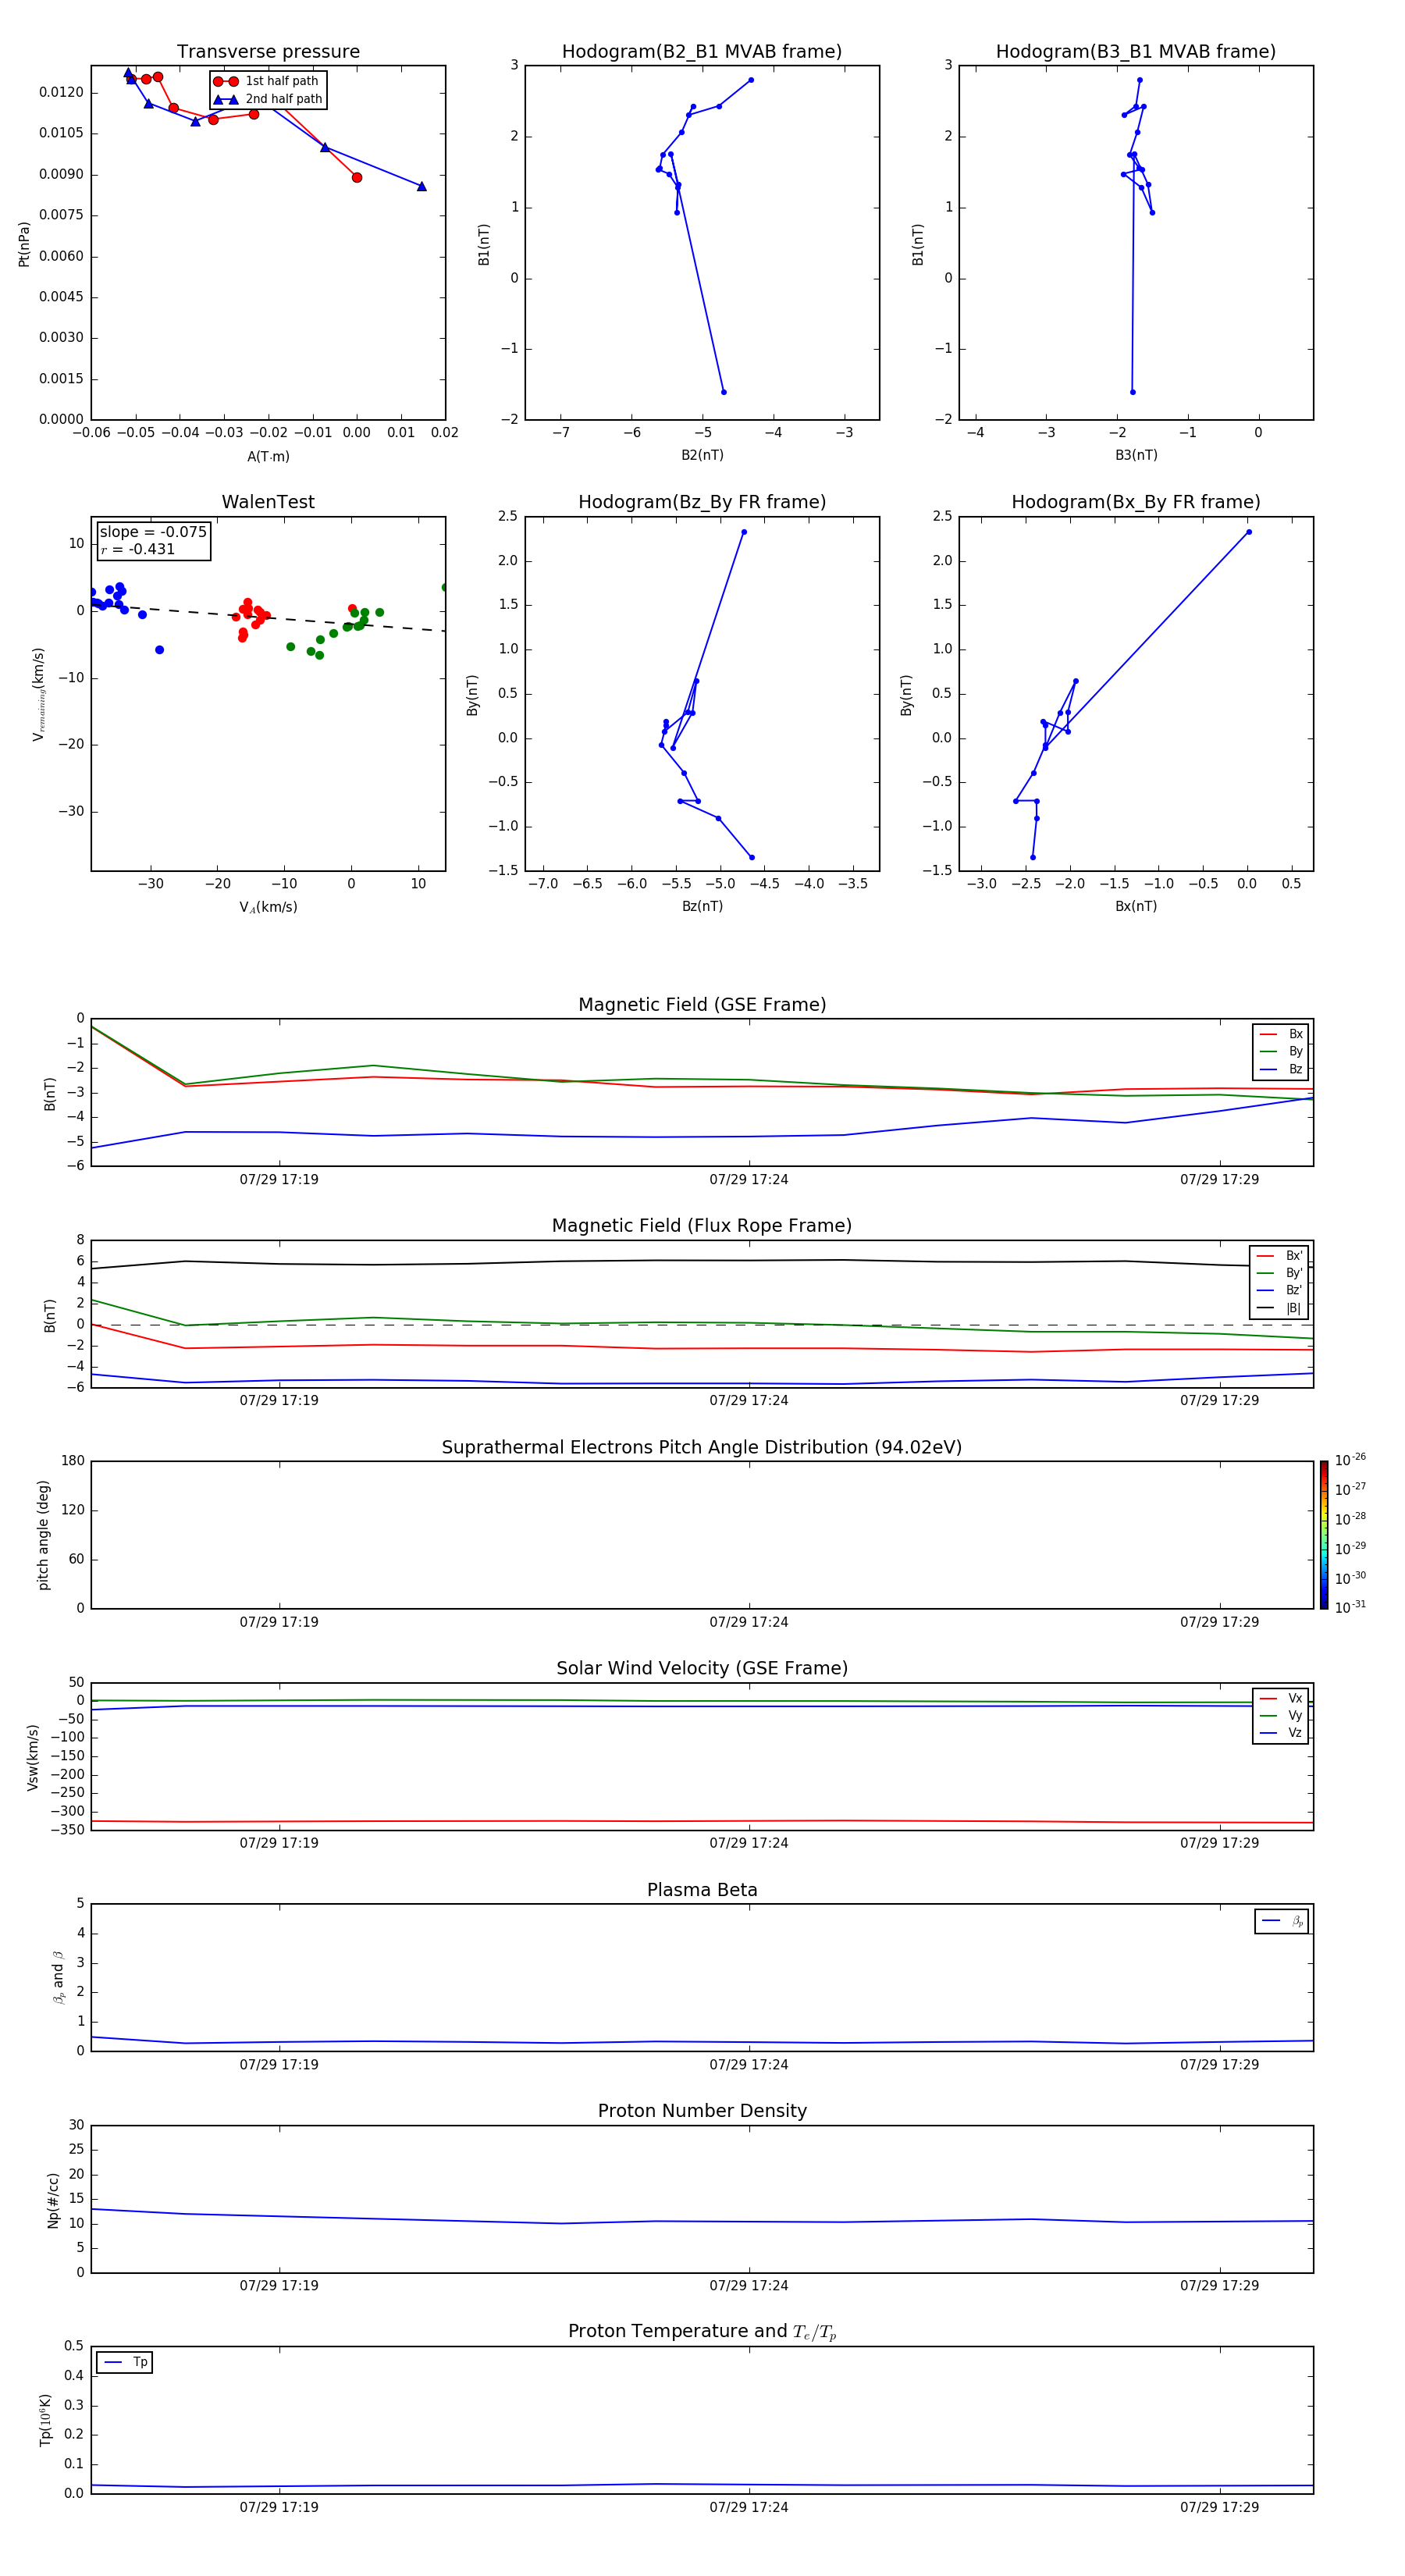Click the 'Proton Number Density' title

(702, 2112)
